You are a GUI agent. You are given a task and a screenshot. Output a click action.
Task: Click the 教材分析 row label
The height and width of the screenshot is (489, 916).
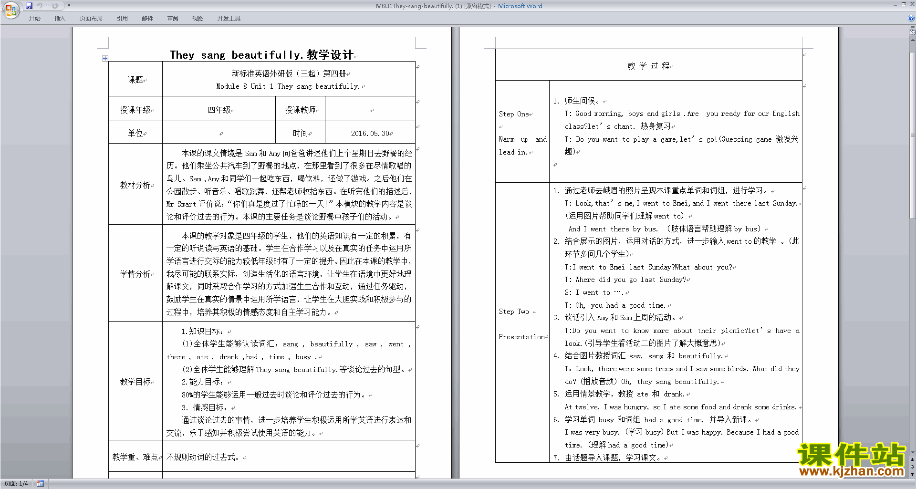[x=135, y=185]
